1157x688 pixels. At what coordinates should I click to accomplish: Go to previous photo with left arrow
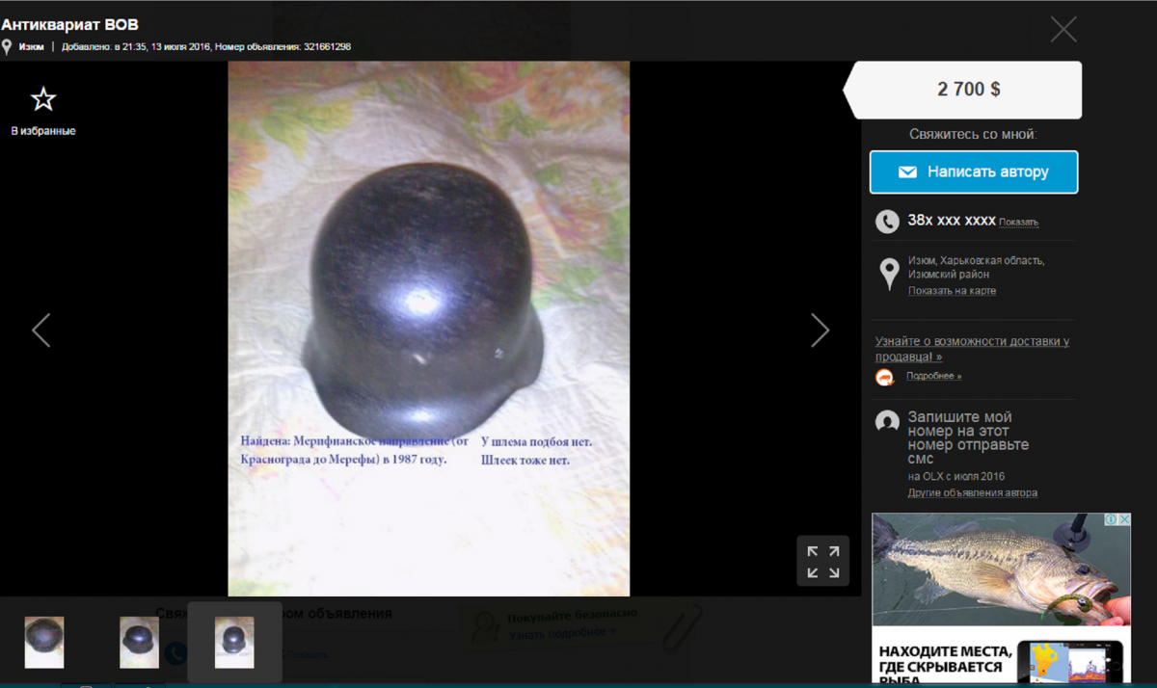point(40,330)
